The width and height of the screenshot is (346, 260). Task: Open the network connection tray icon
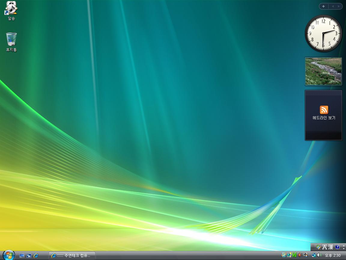[314, 255]
